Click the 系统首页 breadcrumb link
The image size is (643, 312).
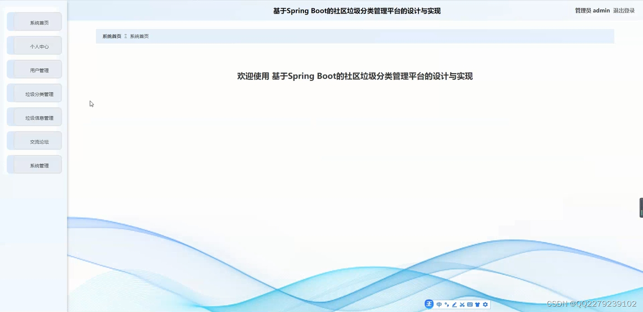click(x=111, y=36)
